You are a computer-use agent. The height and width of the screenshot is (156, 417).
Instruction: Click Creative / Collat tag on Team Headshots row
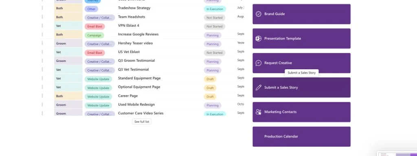[x=100, y=18]
